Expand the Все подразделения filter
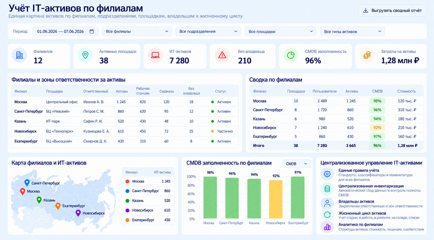The height and width of the screenshot is (240, 434). tap(208, 31)
